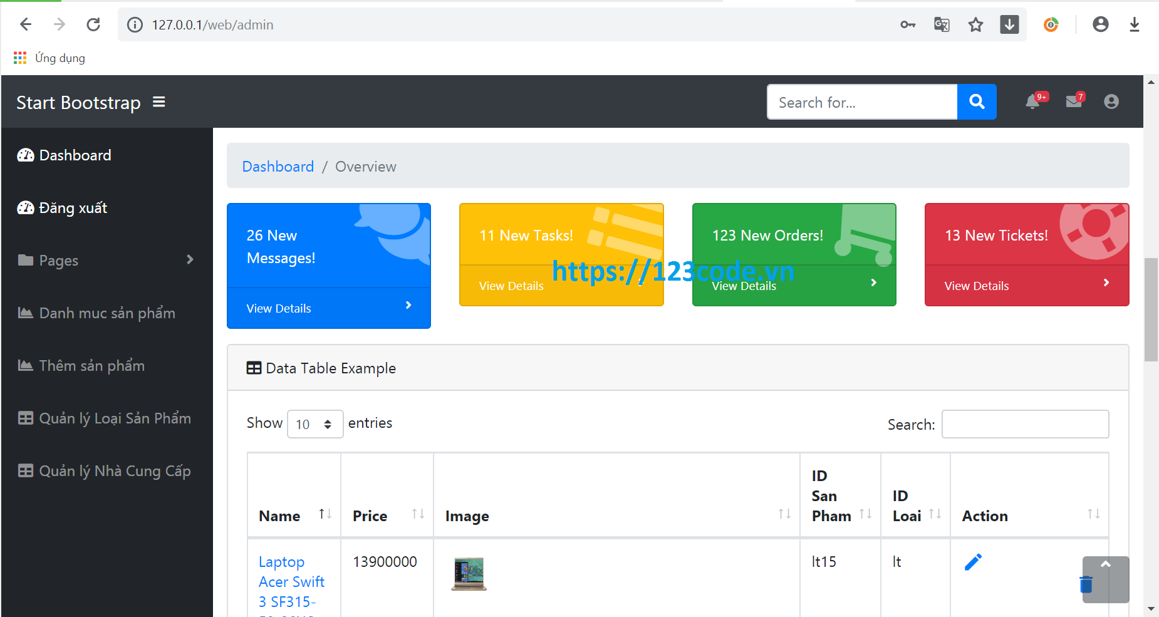The image size is (1159, 617).
Task: Edit the Laptop Acer Swift product via pencil icon
Action: pyautogui.click(x=974, y=562)
